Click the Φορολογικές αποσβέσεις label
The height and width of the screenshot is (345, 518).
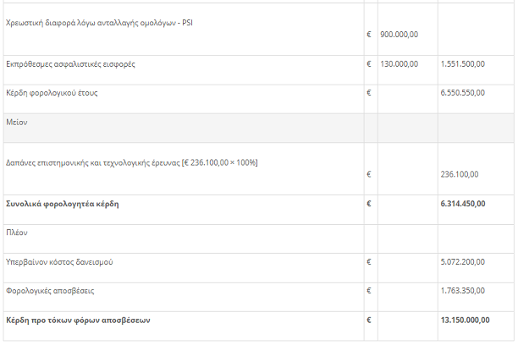[50, 291]
